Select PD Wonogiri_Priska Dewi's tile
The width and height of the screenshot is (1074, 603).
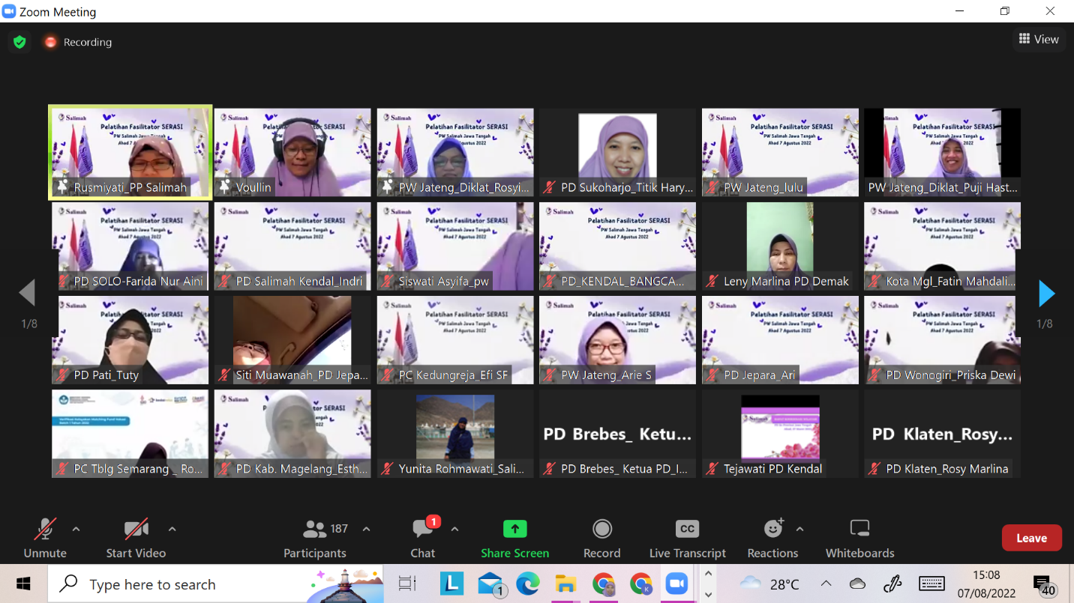coord(943,340)
